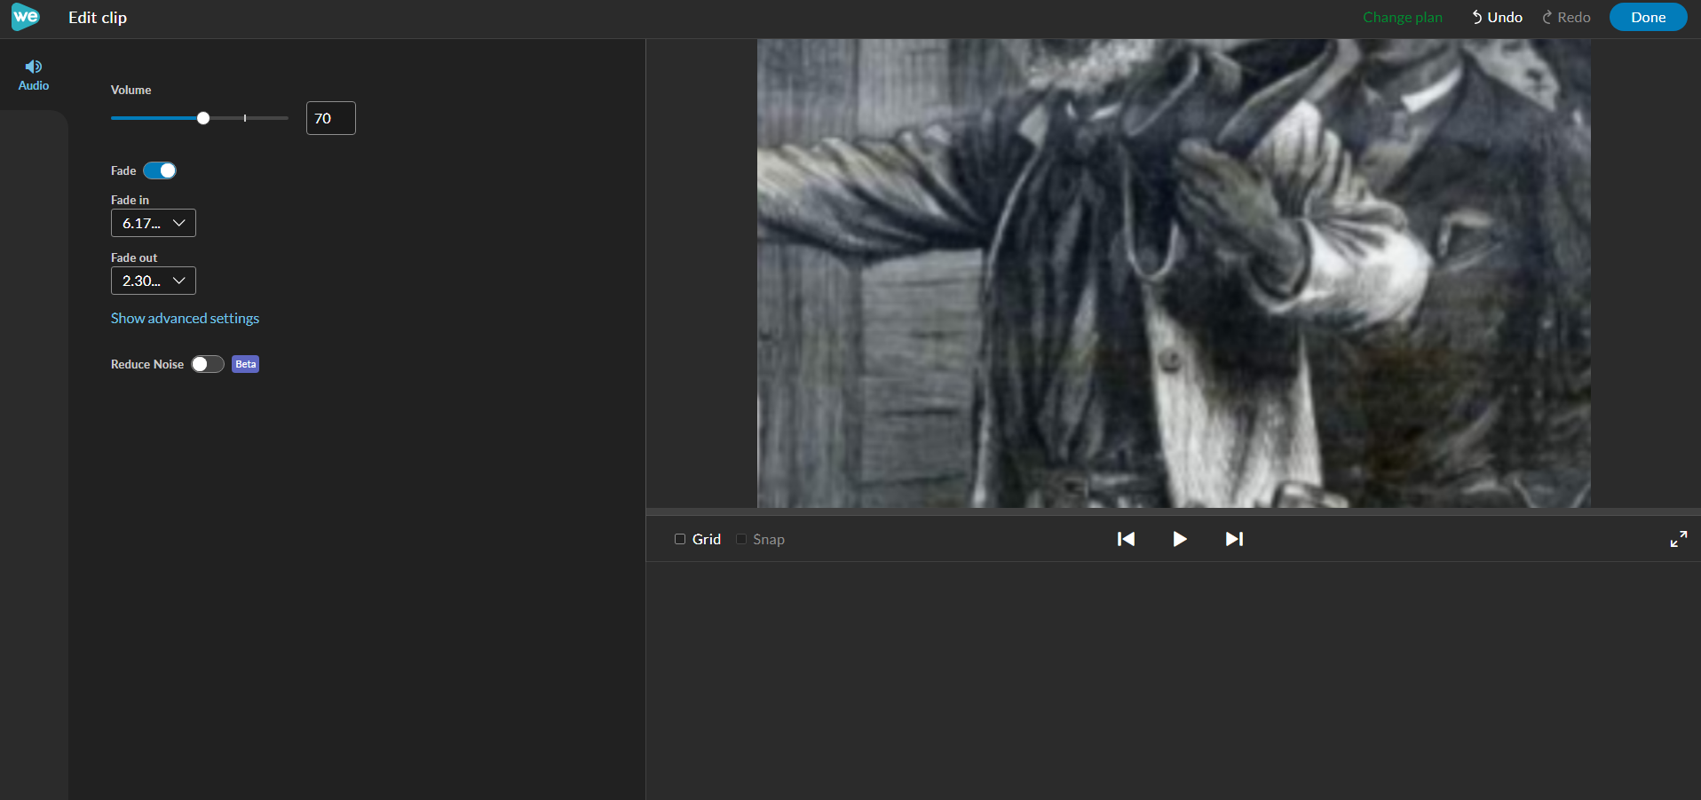Click the Edit clip title text

coord(98,18)
